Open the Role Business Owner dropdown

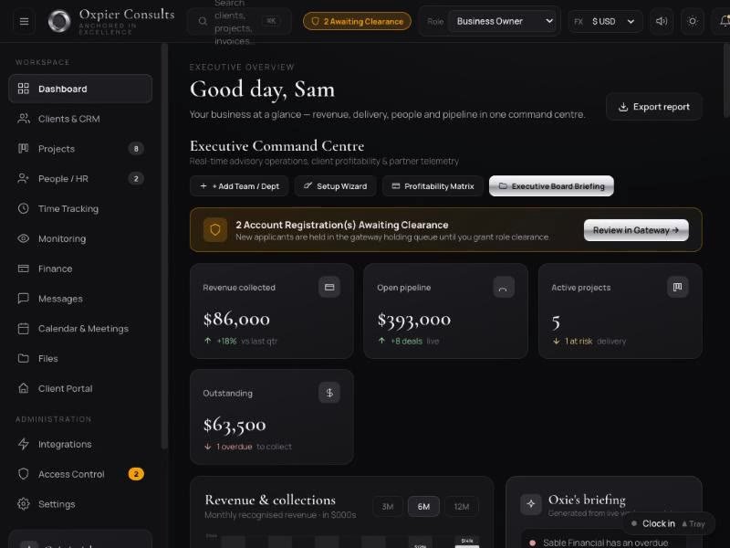point(504,21)
